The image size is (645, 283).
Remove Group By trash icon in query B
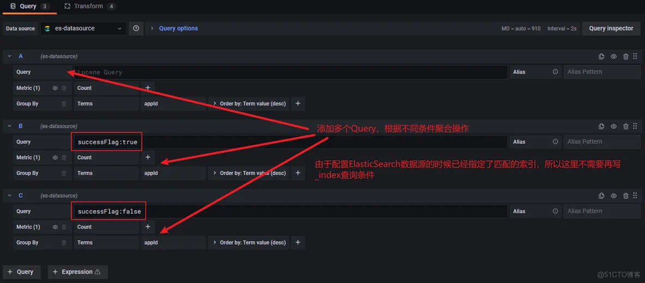[64, 173]
